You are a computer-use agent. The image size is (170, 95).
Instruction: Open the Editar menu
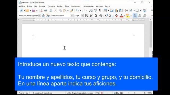tap(29, 6)
